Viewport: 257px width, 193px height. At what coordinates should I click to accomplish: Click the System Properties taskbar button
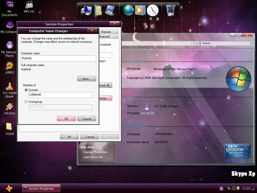click(41, 188)
